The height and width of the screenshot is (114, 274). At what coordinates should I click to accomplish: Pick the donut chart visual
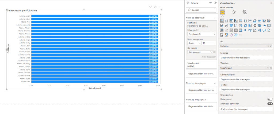tap(245, 25)
